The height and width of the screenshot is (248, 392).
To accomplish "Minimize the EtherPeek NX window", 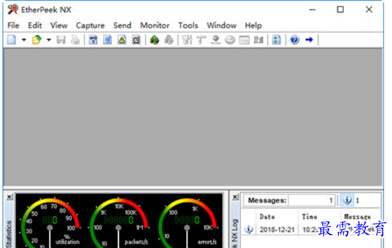I will click(x=312, y=10).
